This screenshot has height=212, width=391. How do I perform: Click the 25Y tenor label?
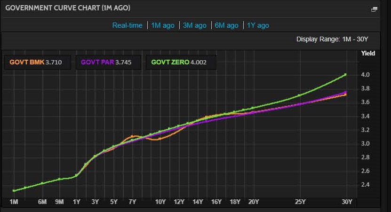300,202
